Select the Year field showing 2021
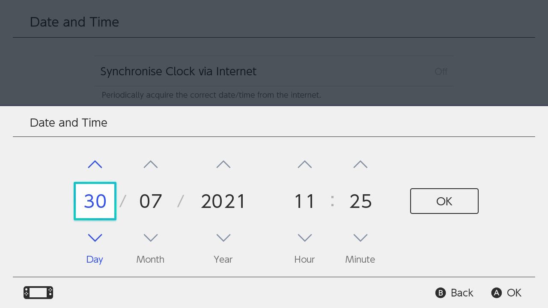 pos(223,201)
